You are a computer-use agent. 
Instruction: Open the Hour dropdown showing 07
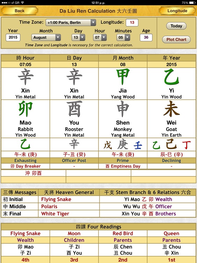coord(100,38)
